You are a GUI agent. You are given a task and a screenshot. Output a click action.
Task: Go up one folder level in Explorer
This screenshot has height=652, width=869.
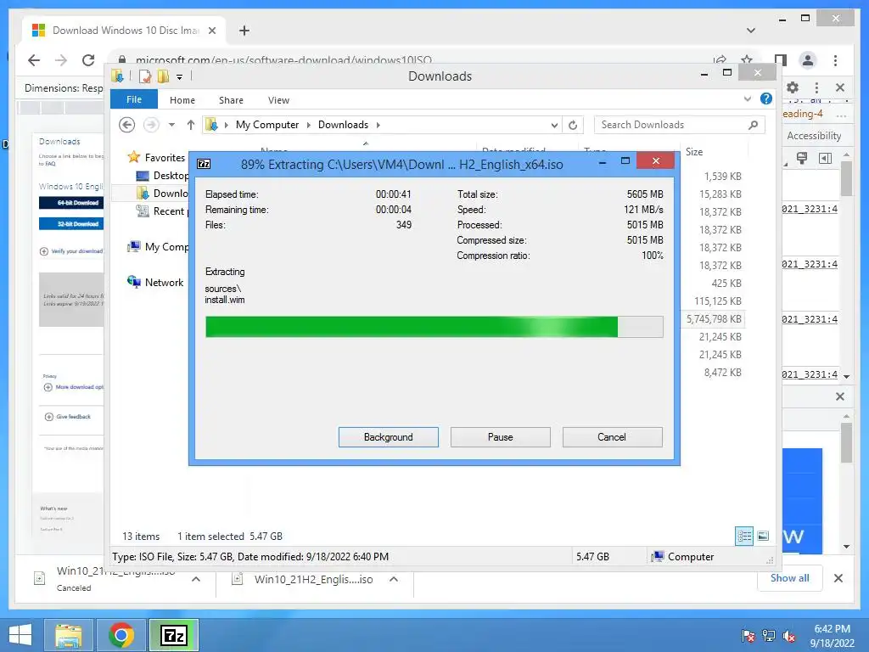pyautogui.click(x=191, y=125)
